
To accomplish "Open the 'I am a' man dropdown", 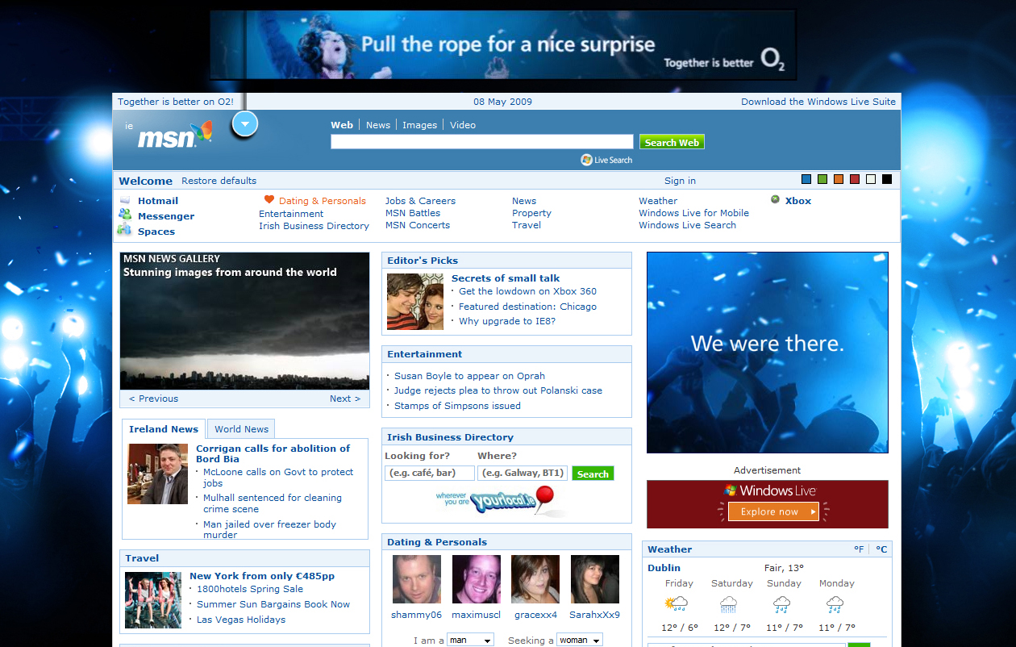I will tap(470, 640).
